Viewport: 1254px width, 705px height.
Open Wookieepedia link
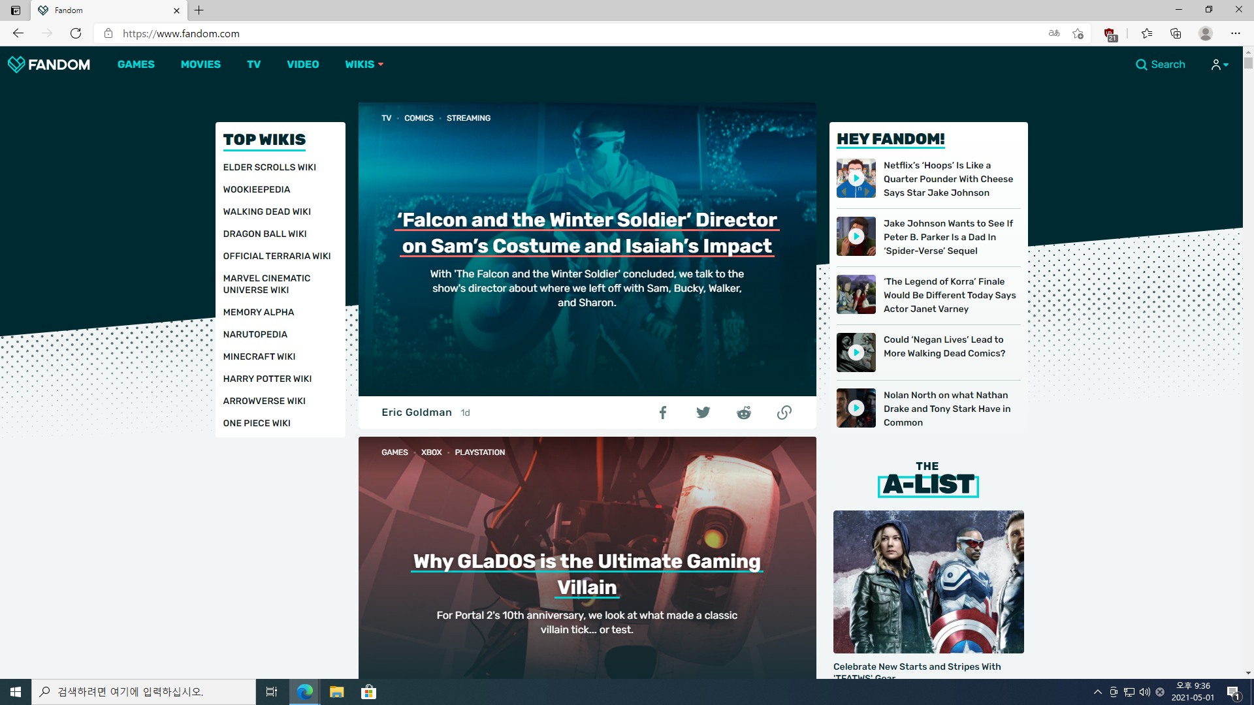click(x=256, y=189)
